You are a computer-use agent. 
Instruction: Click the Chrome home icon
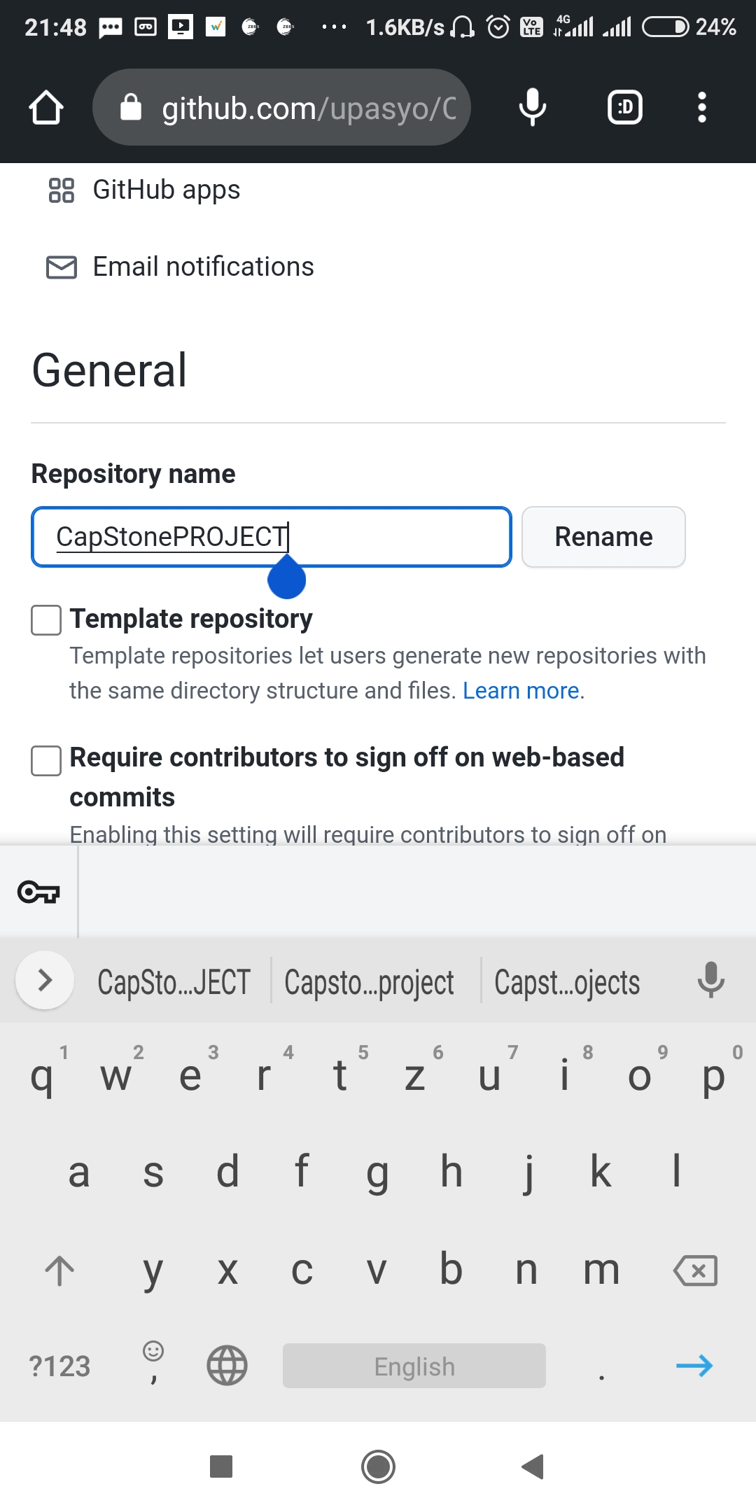(45, 107)
